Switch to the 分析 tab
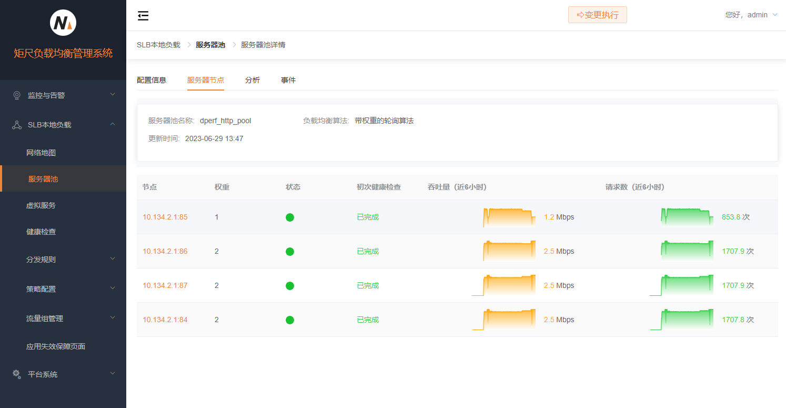Screen dimensions: 786x408 coord(253,80)
